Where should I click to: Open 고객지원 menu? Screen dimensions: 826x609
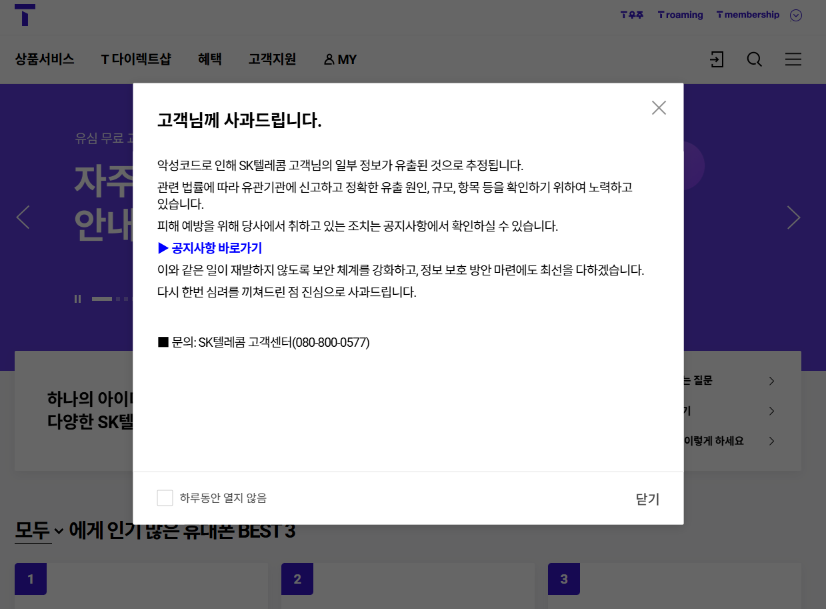(x=272, y=59)
